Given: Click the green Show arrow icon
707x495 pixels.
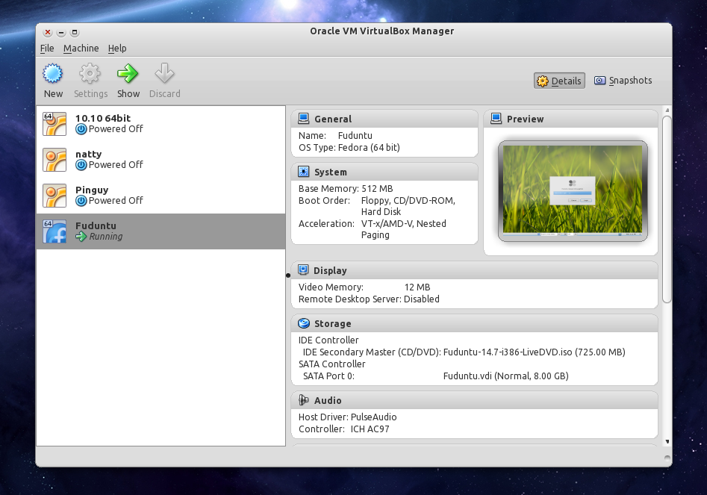Looking at the screenshot, I should pyautogui.click(x=128, y=74).
